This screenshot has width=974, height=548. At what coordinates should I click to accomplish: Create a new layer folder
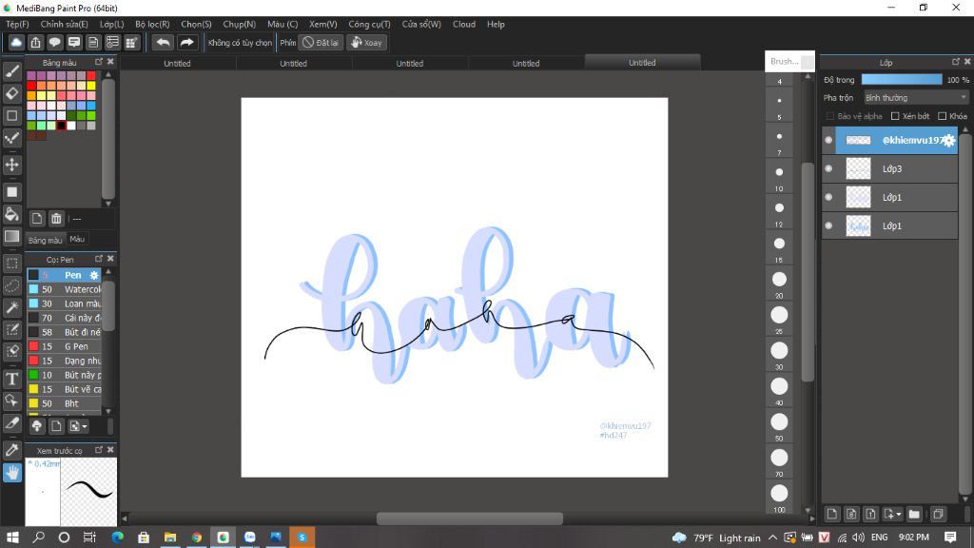[x=914, y=514]
